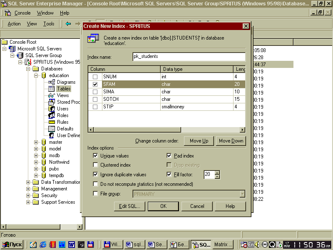The height and width of the screenshot is (250, 333).
Task: Click the tree pane horizontal scrollbar thumb
Action: pyautogui.click(x=33, y=227)
